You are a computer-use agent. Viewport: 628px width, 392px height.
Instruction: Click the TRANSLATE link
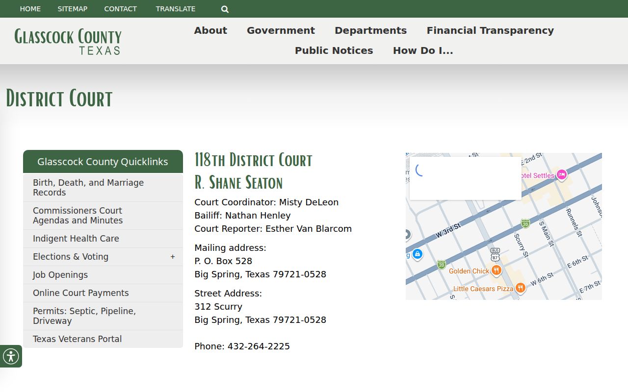coord(176,9)
